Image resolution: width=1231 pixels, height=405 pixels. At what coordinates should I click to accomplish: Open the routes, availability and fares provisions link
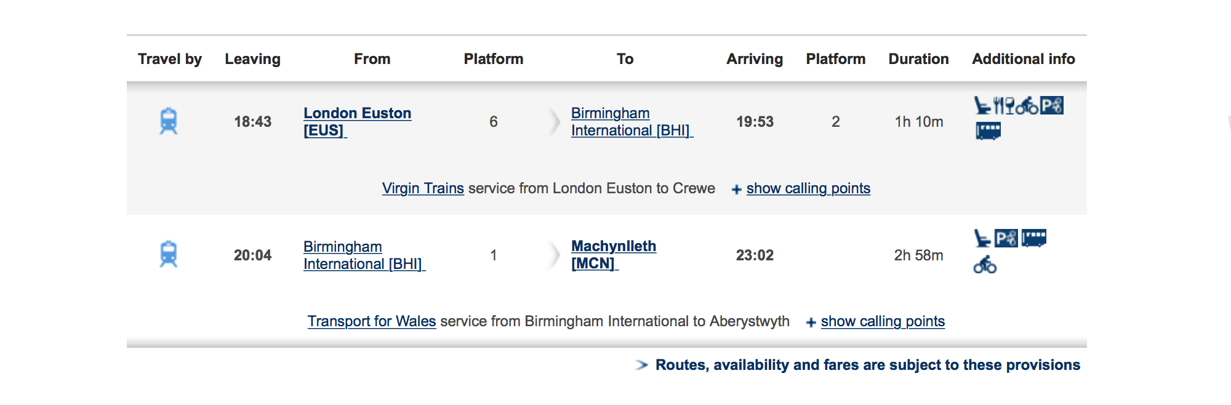tap(868, 365)
